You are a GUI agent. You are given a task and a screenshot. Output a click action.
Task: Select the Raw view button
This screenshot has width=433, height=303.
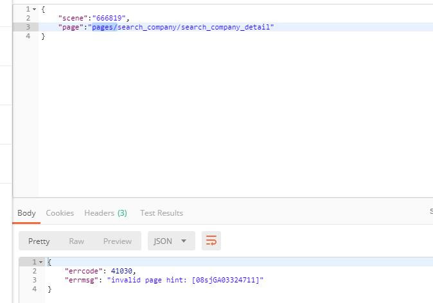pyautogui.click(x=76, y=241)
